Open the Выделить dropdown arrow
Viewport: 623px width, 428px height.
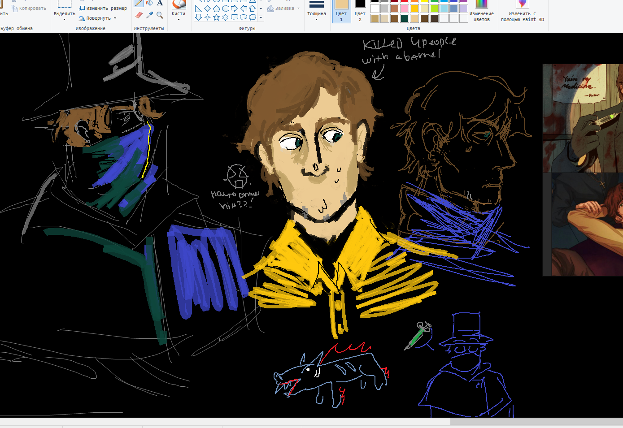tap(65, 20)
